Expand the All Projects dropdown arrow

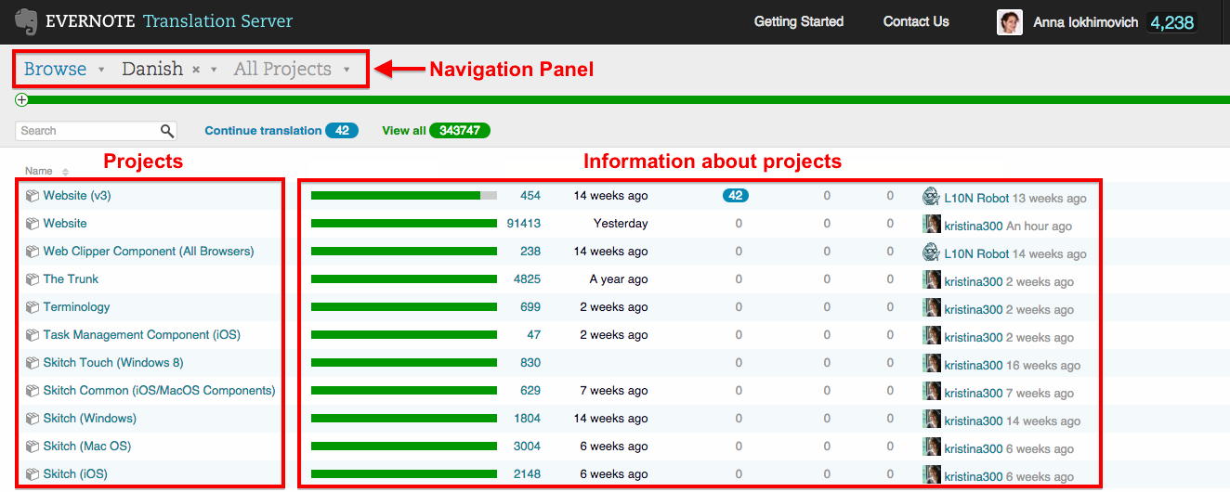(x=347, y=70)
